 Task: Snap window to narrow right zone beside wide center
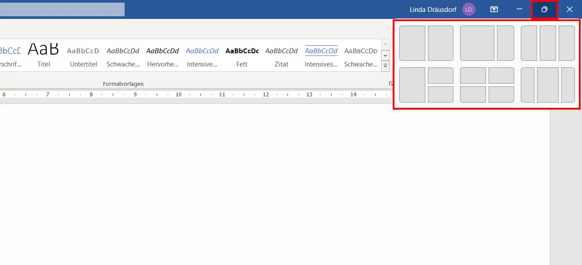coord(568,85)
